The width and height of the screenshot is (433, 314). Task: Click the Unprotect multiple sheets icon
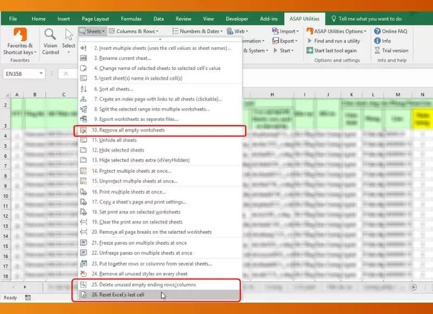pos(83,181)
